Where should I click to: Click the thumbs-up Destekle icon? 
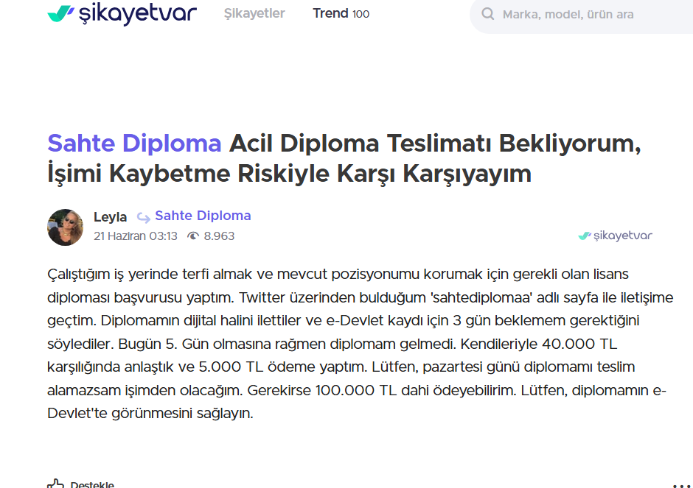(x=56, y=484)
